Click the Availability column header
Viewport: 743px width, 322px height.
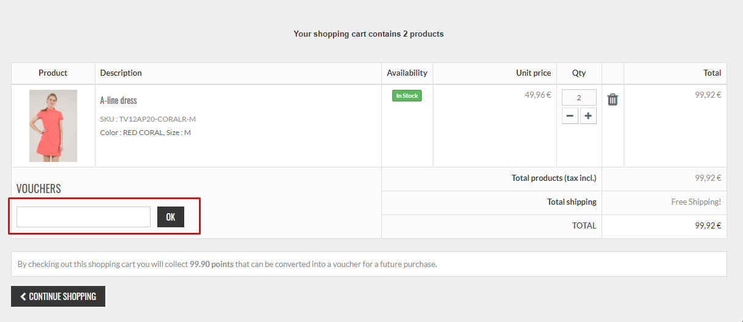coord(407,73)
